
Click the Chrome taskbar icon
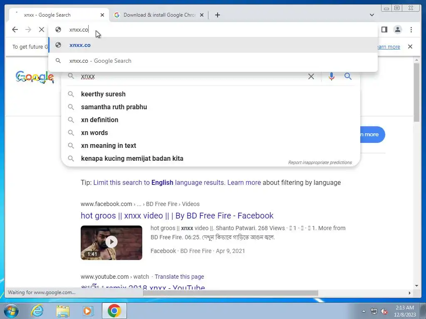(x=114, y=311)
